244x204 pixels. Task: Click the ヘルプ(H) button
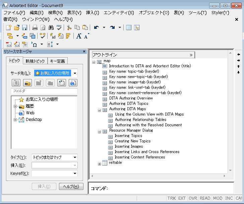[71, 187]
